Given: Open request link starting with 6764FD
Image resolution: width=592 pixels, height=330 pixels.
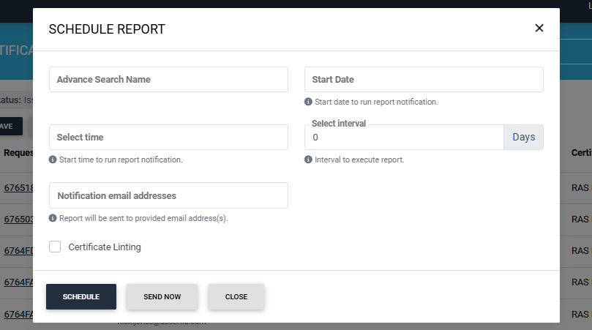Looking at the screenshot, I should point(17,250).
